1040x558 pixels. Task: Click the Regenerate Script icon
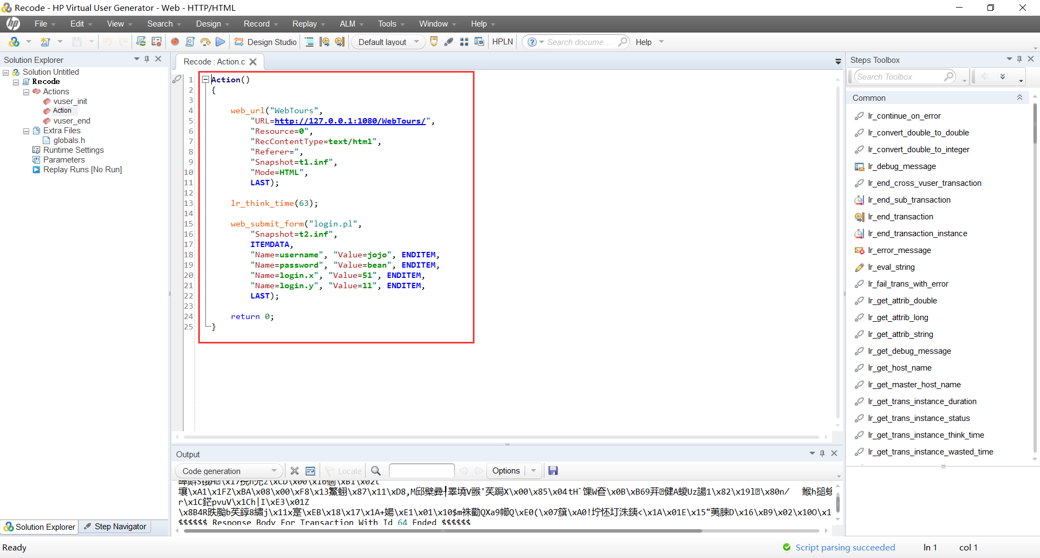pos(141,42)
